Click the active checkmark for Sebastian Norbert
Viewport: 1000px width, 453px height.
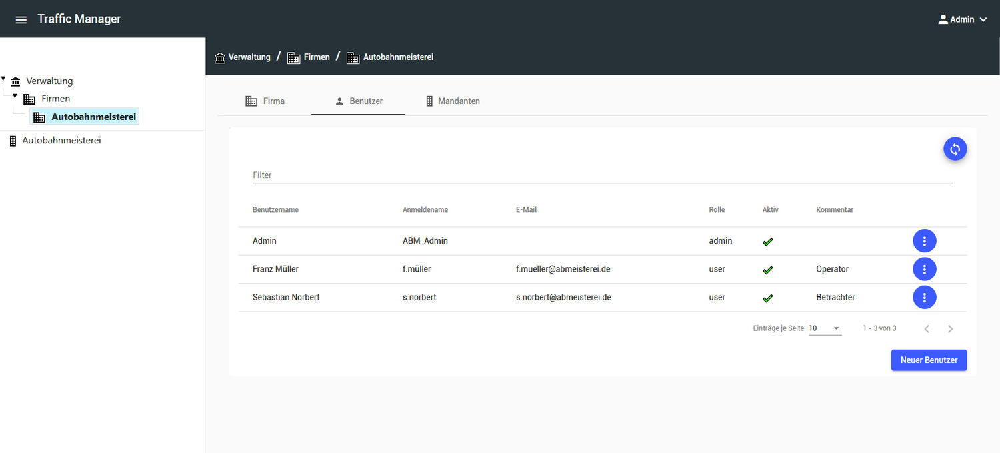(x=767, y=298)
